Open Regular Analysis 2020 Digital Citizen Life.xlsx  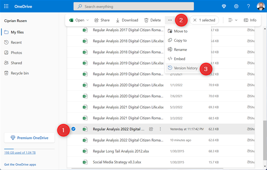point(128,85)
